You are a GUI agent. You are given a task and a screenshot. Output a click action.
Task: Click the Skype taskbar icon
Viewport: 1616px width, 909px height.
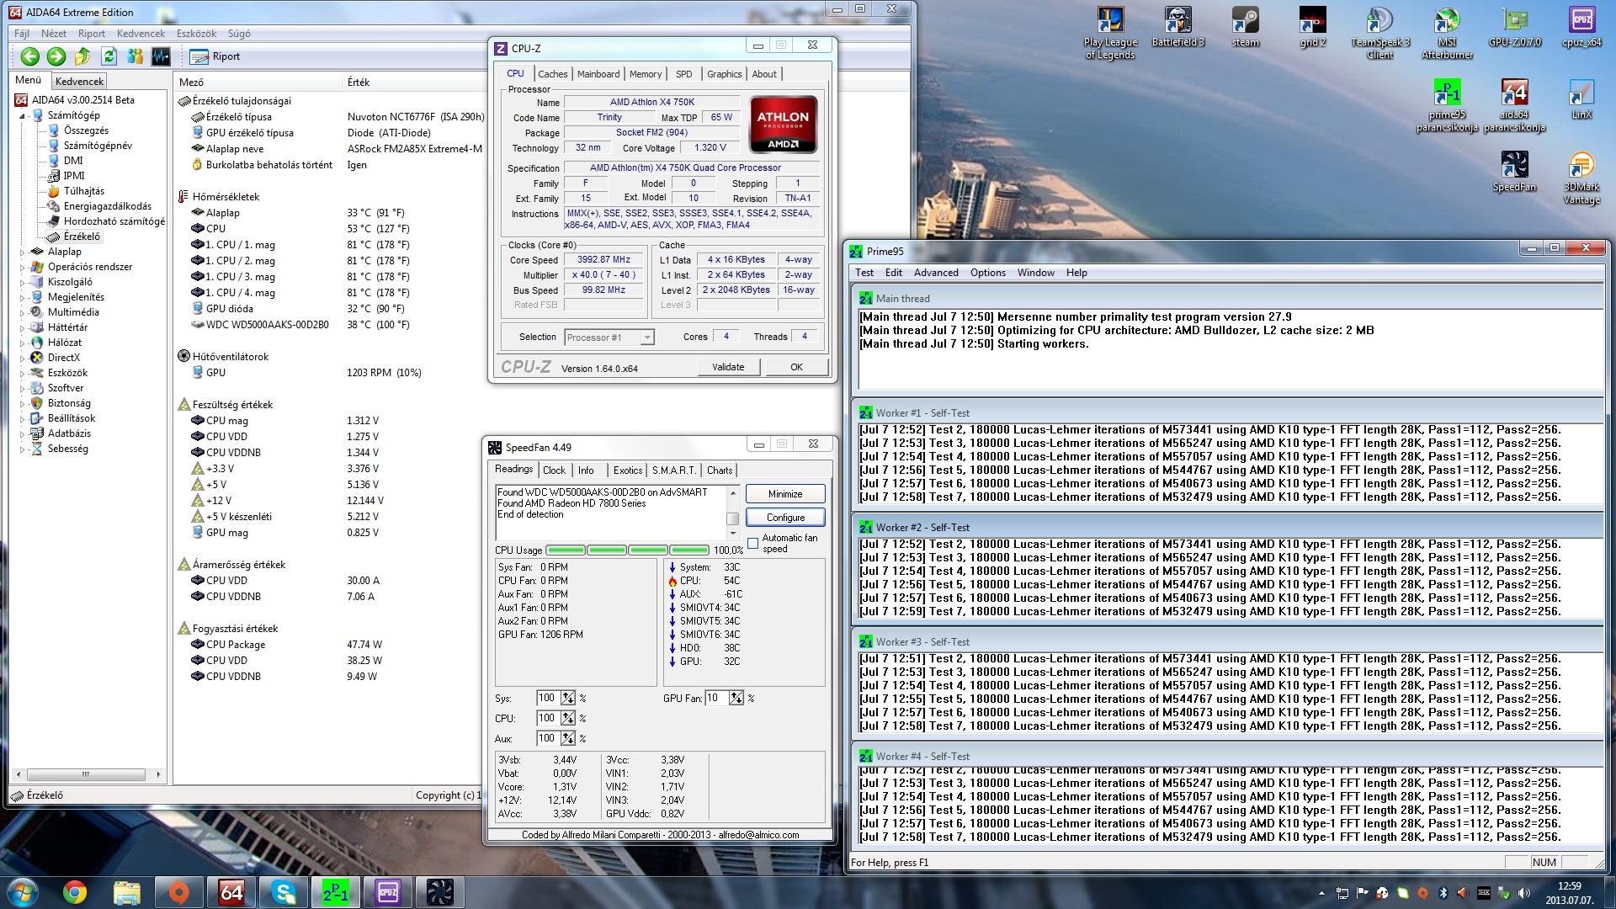pos(284,892)
